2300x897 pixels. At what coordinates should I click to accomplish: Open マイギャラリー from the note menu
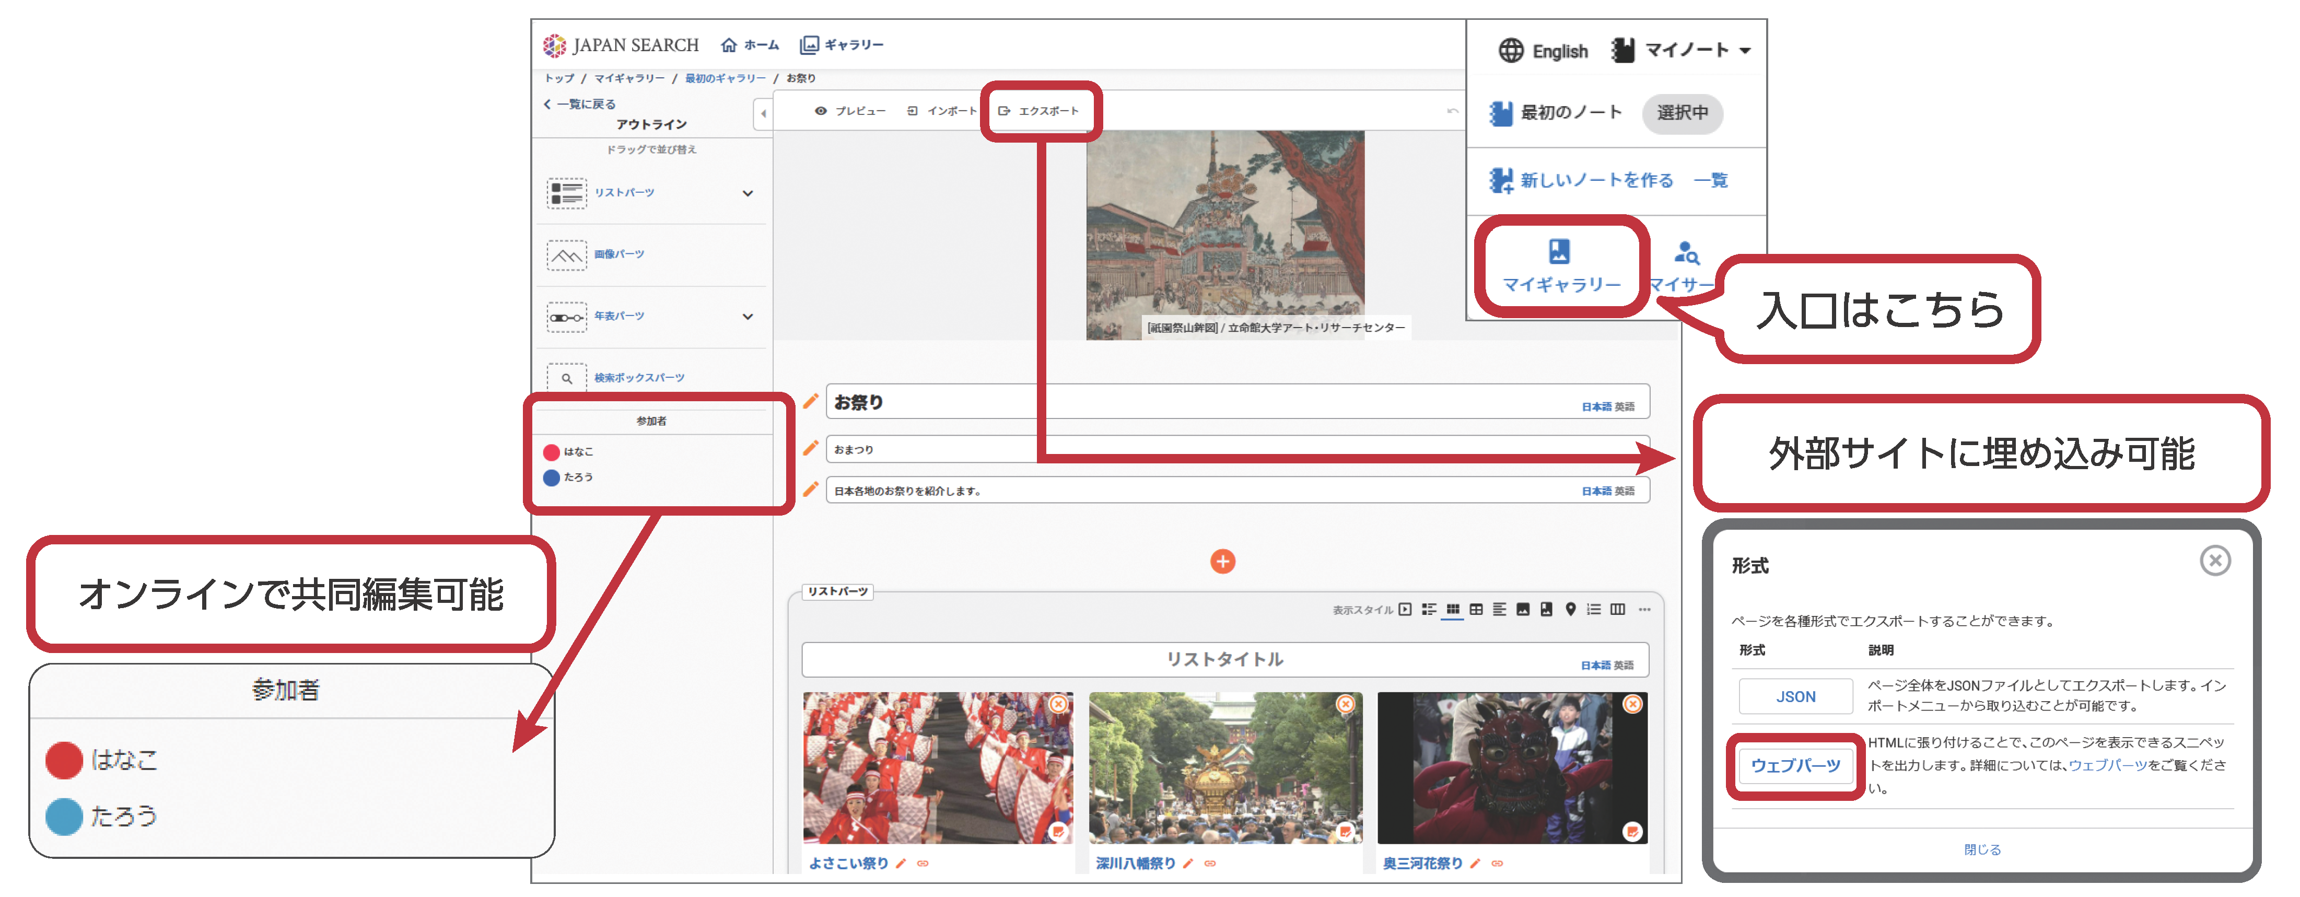coord(1561,266)
